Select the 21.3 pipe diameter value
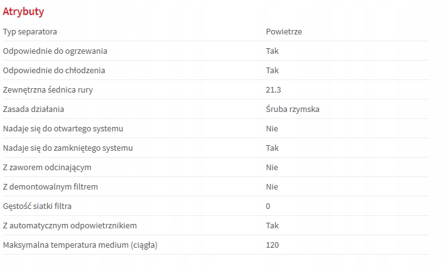 (x=272, y=89)
